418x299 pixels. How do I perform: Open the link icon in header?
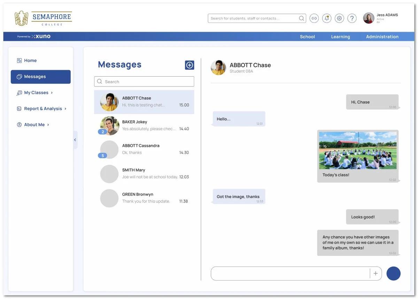314,18
